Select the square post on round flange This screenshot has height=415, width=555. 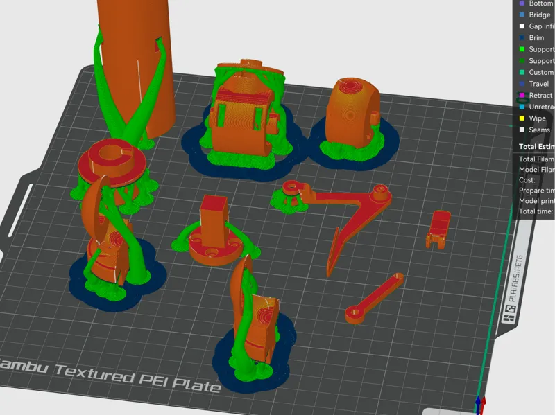(214, 230)
